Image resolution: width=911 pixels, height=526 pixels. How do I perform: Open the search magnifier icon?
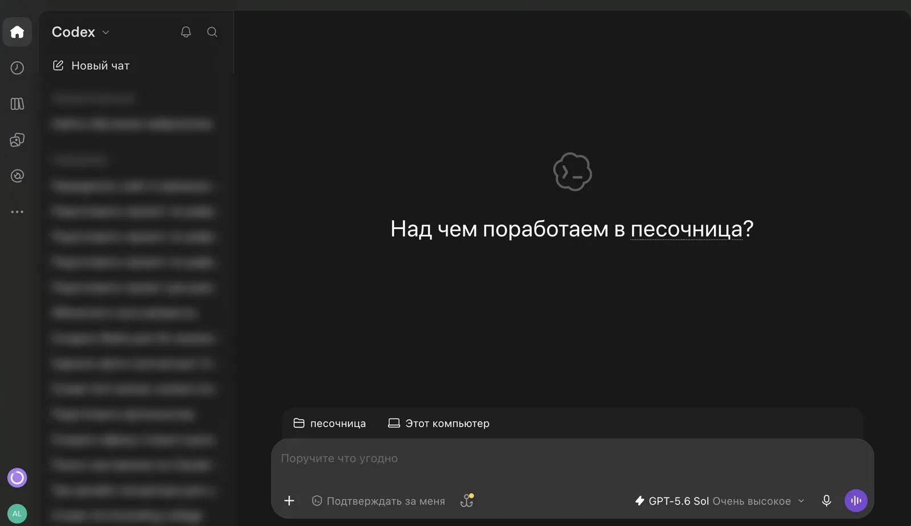pos(212,32)
